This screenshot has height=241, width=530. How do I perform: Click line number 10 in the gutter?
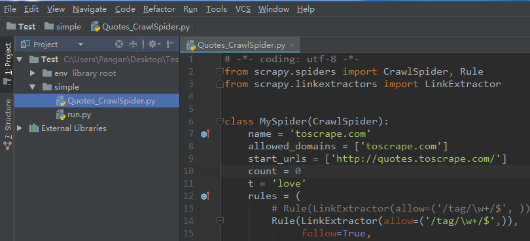pyautogui.click(x=188, y=171)
